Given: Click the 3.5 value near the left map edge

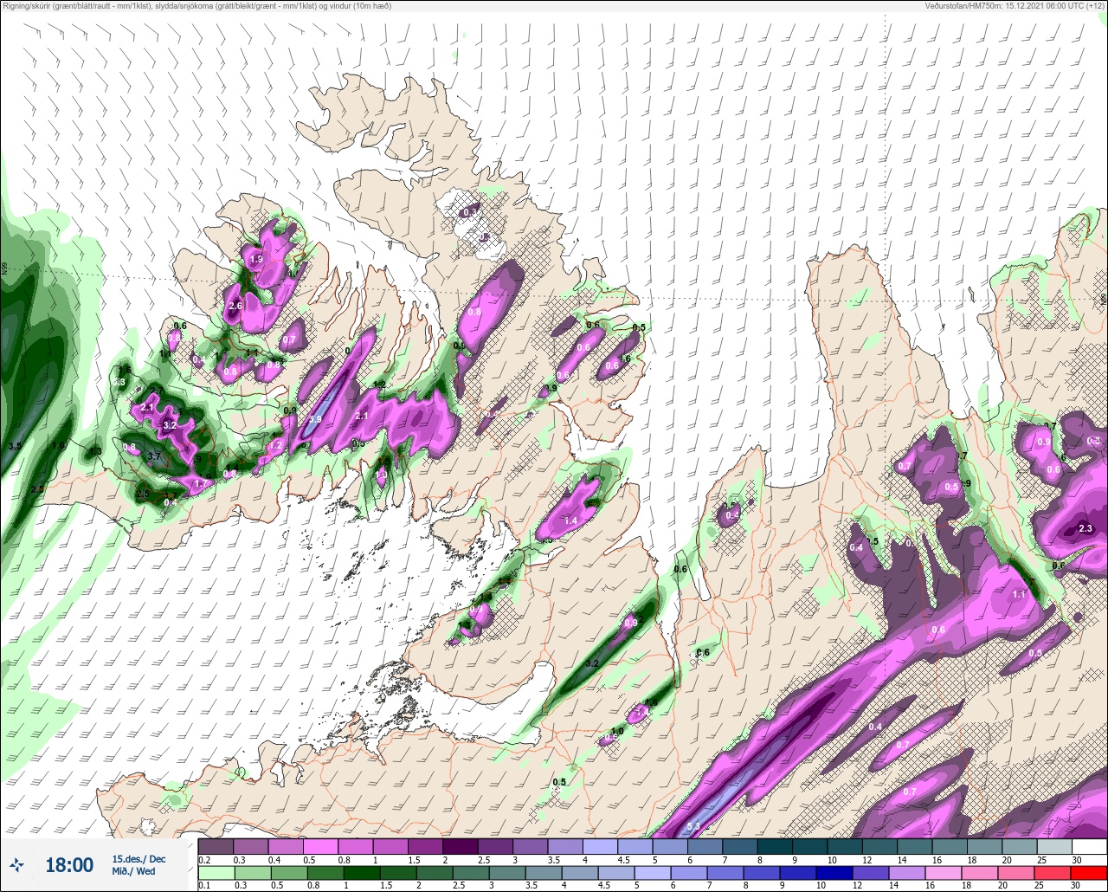Looking at the screenshot, I should coord(15,447).
